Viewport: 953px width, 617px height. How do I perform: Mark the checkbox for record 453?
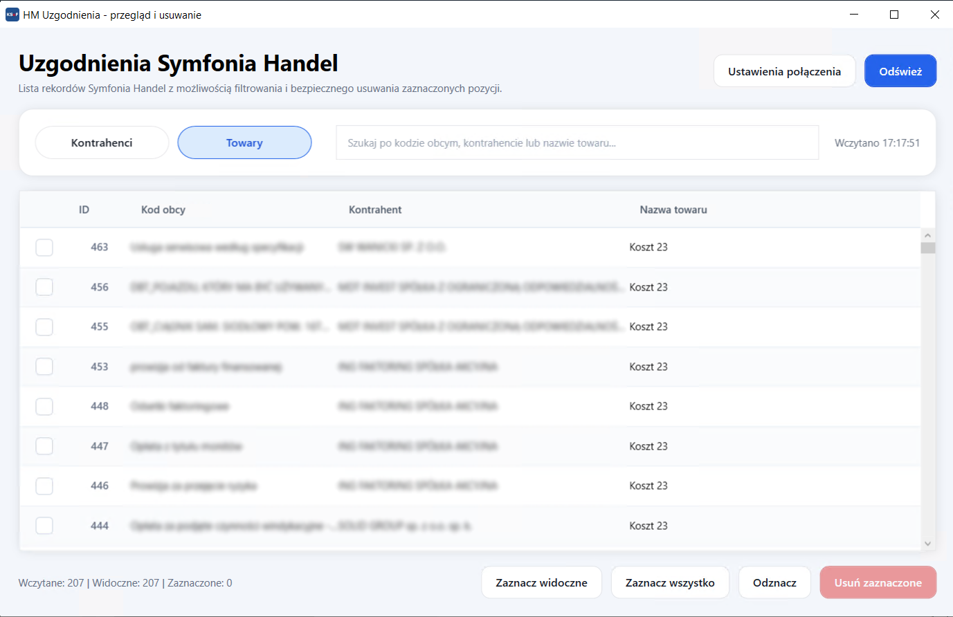44,367
